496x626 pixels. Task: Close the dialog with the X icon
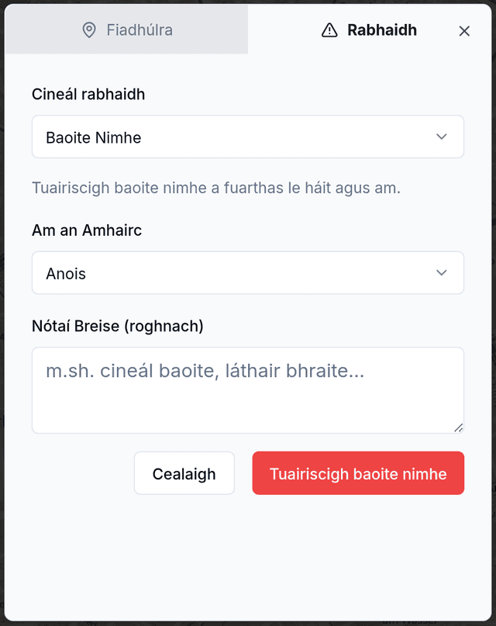coord(464,31)
